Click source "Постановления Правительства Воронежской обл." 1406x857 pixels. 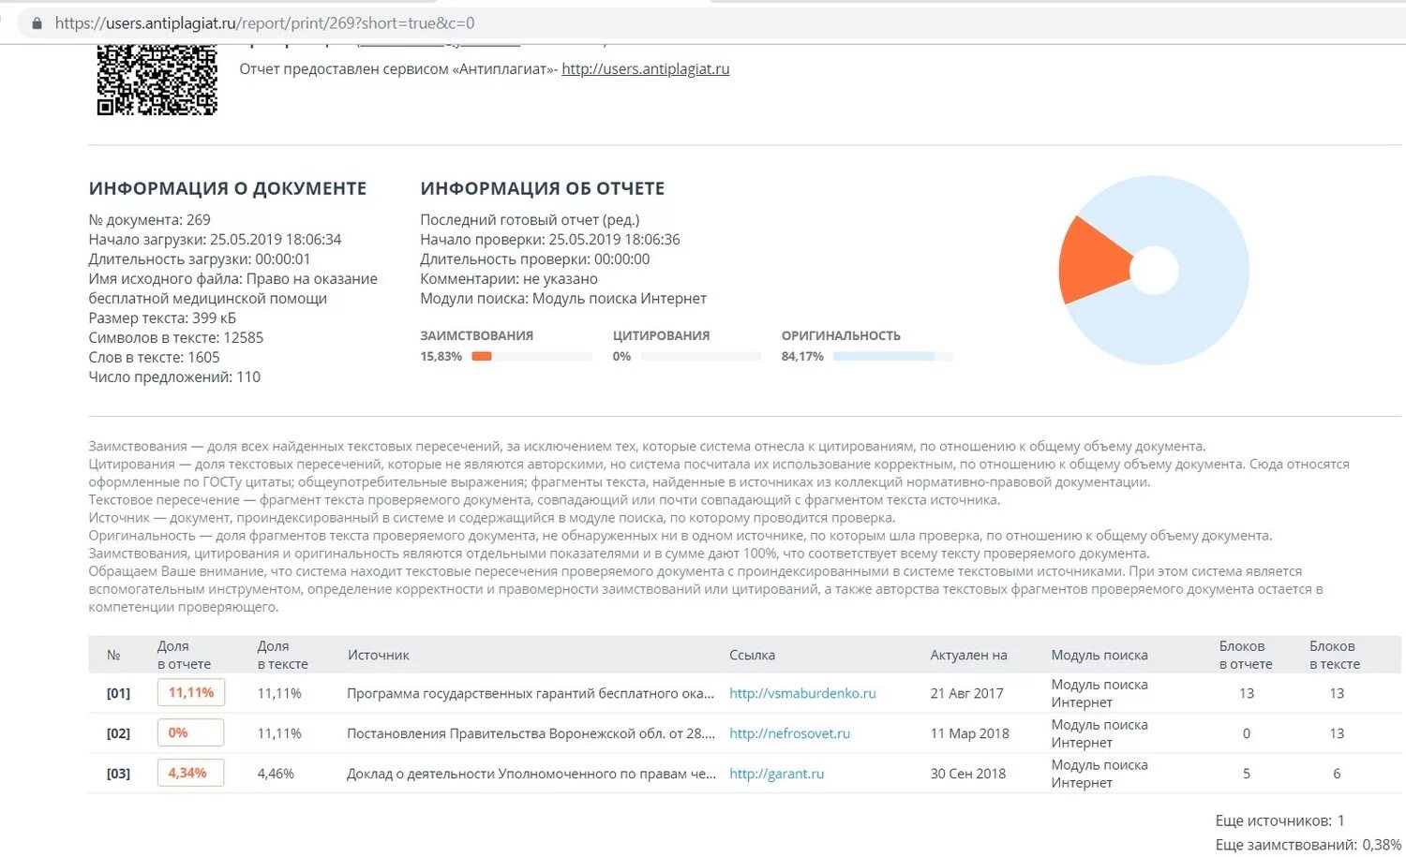click(531, 734)
